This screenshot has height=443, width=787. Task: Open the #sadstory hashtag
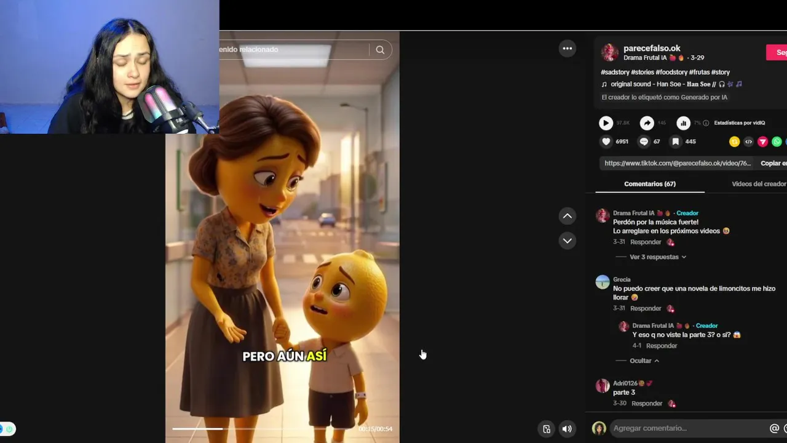(615, 73)
